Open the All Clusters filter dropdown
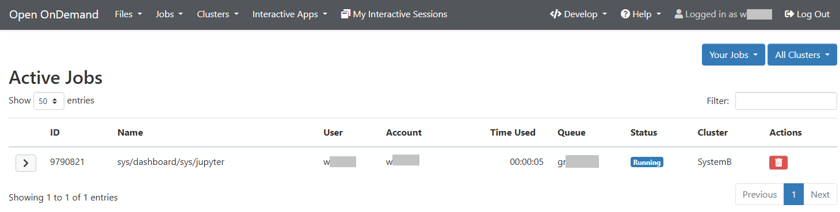Image resolution: width=840 pixels, height=212 pixels. pyautogui.click(x=802, y=55)
